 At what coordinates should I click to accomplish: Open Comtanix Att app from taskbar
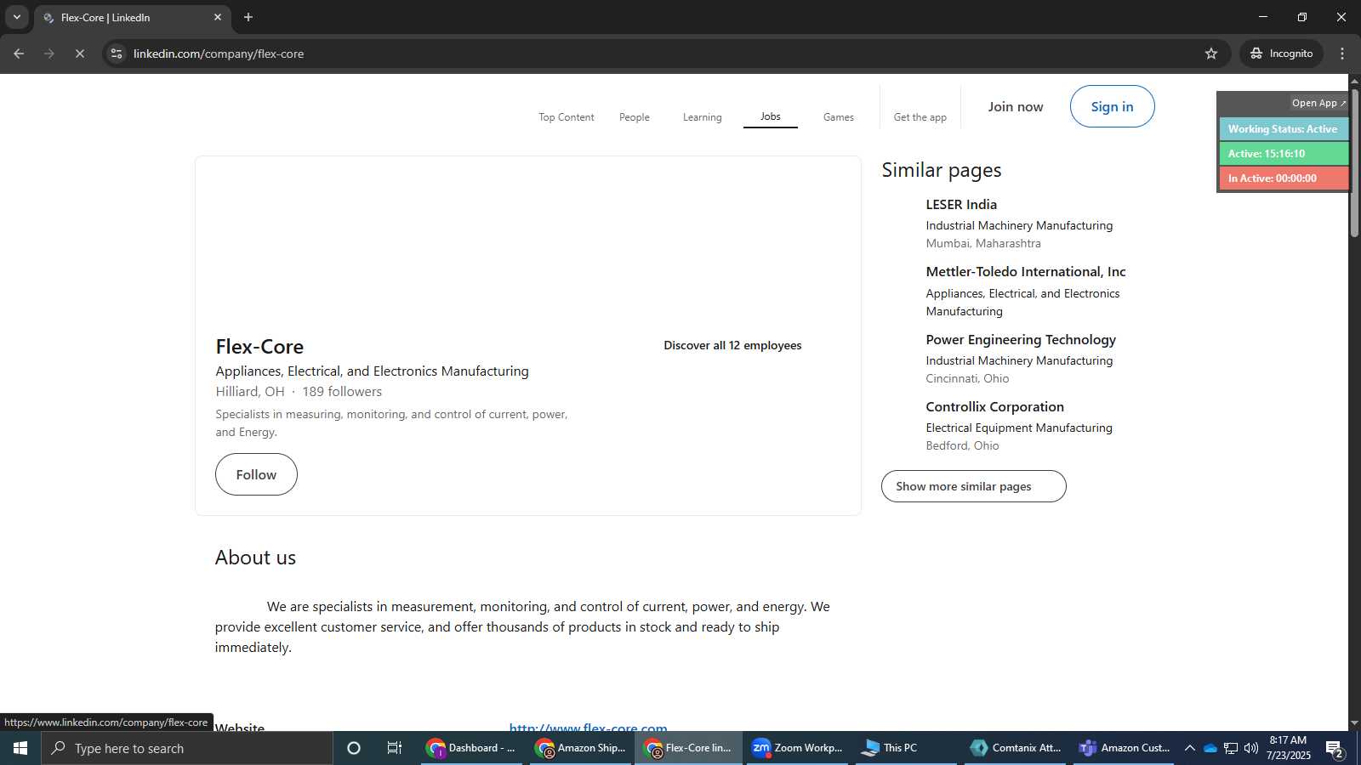click(1015, 748)
